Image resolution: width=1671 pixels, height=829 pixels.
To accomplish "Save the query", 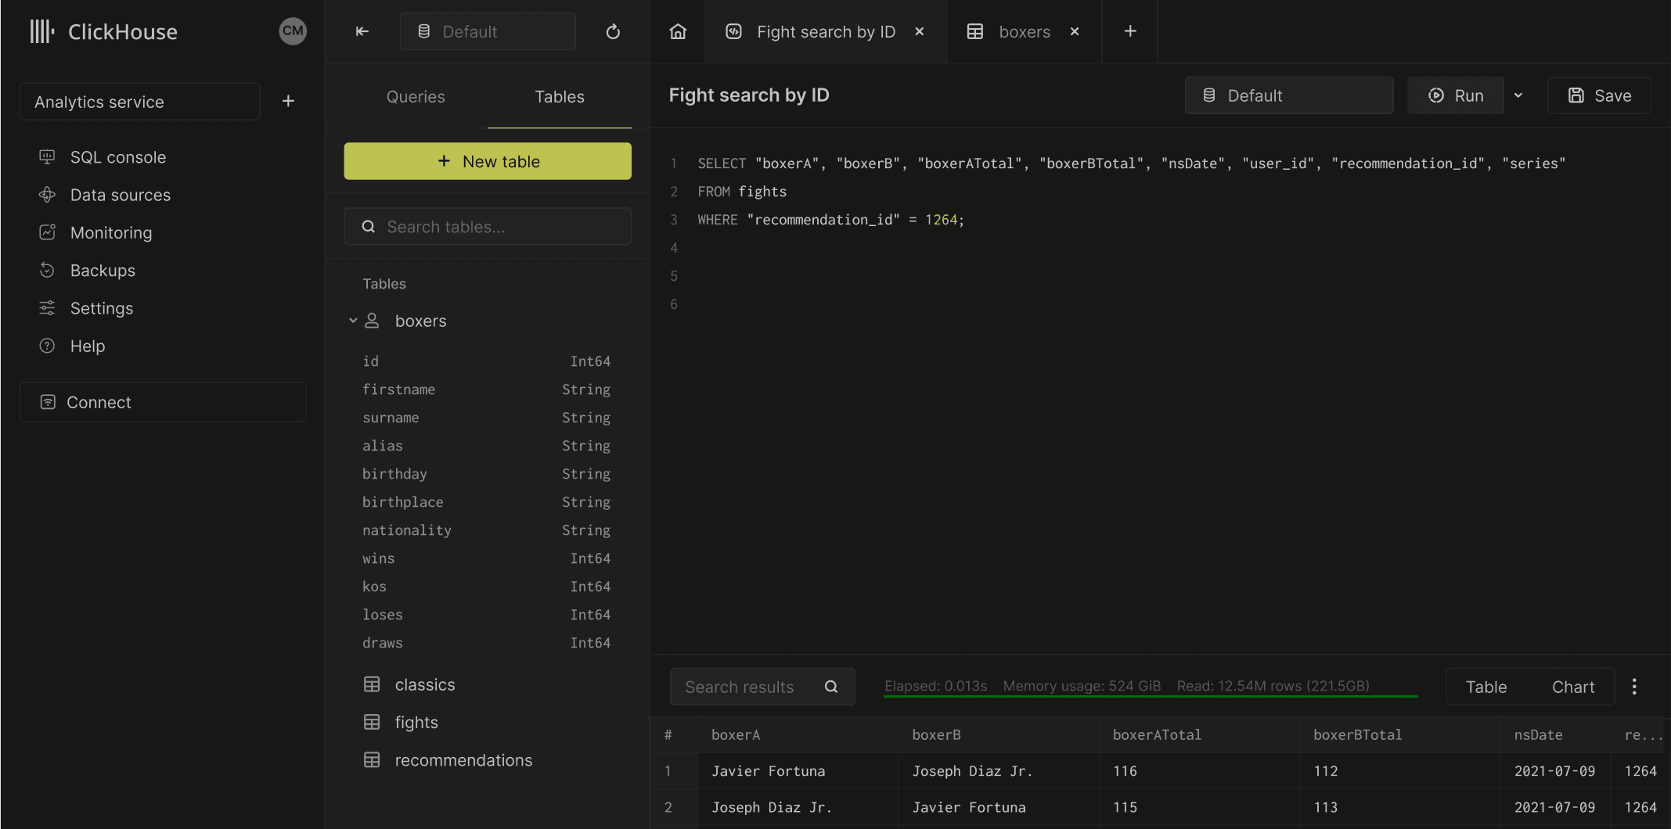I will click(1600, 95).
